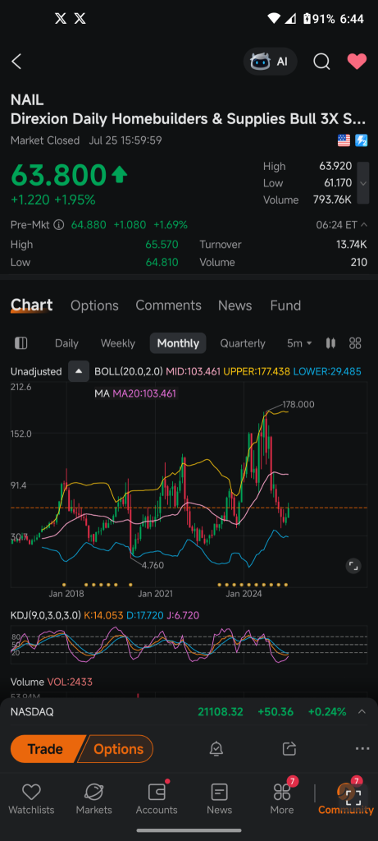Viewport: 378px width, 841px height.
Task: Toggle the heart favorite icon
Action: pyautogui.click(x=357, y=62)
